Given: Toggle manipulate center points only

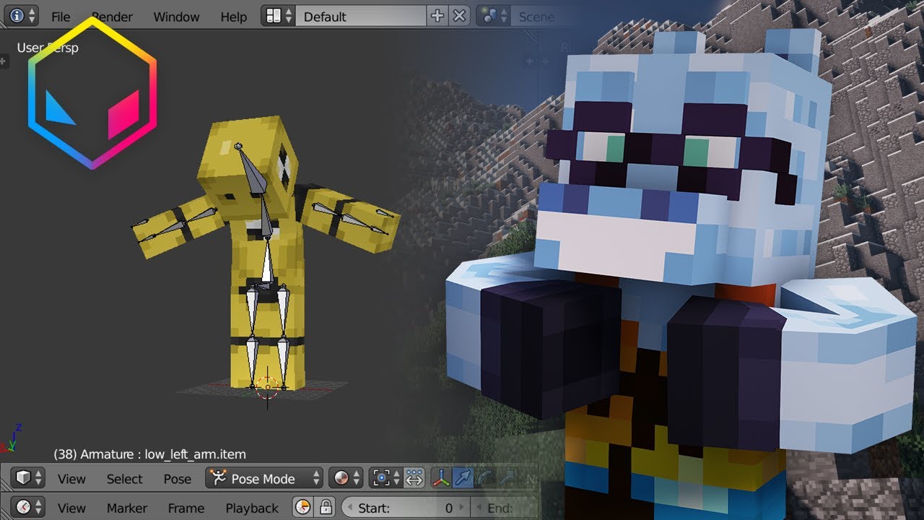Looking at the screenshot, I should coord(414,478).
